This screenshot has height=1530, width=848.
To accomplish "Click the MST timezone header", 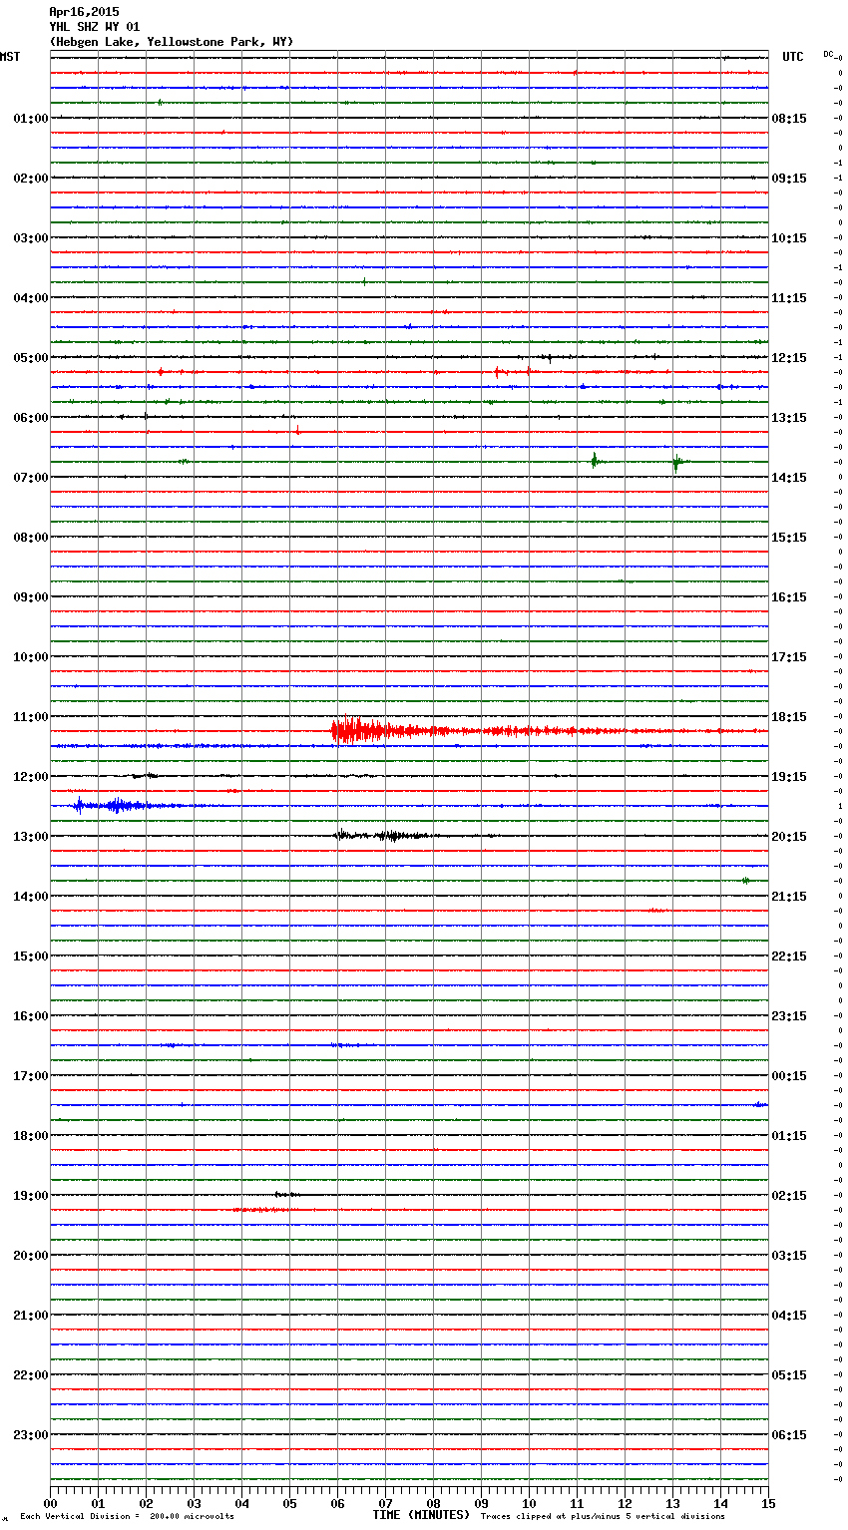I will (10, 57).
